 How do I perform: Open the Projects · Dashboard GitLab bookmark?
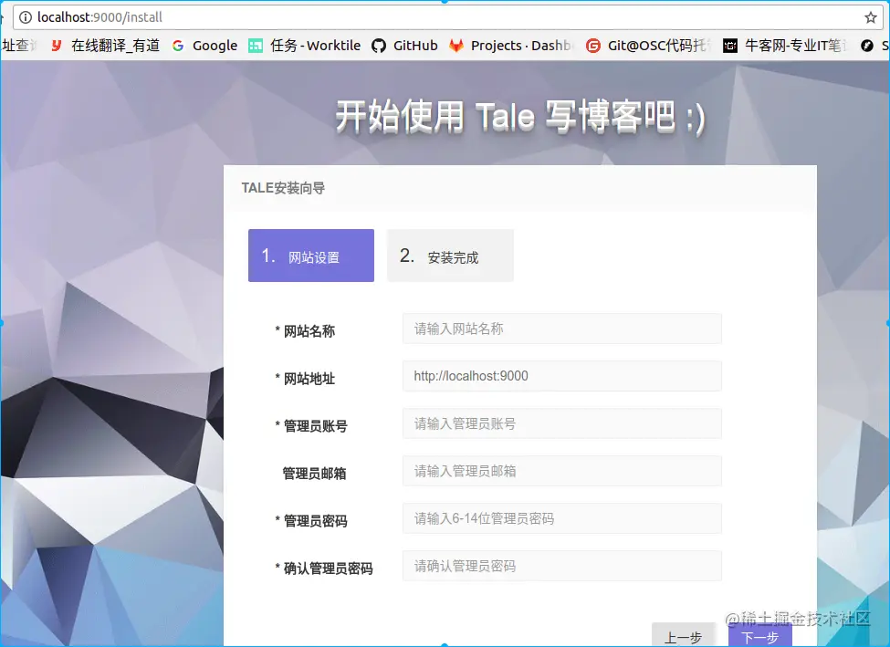click(511, 46)
